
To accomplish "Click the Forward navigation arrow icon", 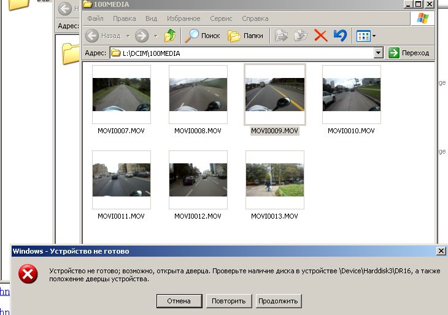I will [142, 36].
